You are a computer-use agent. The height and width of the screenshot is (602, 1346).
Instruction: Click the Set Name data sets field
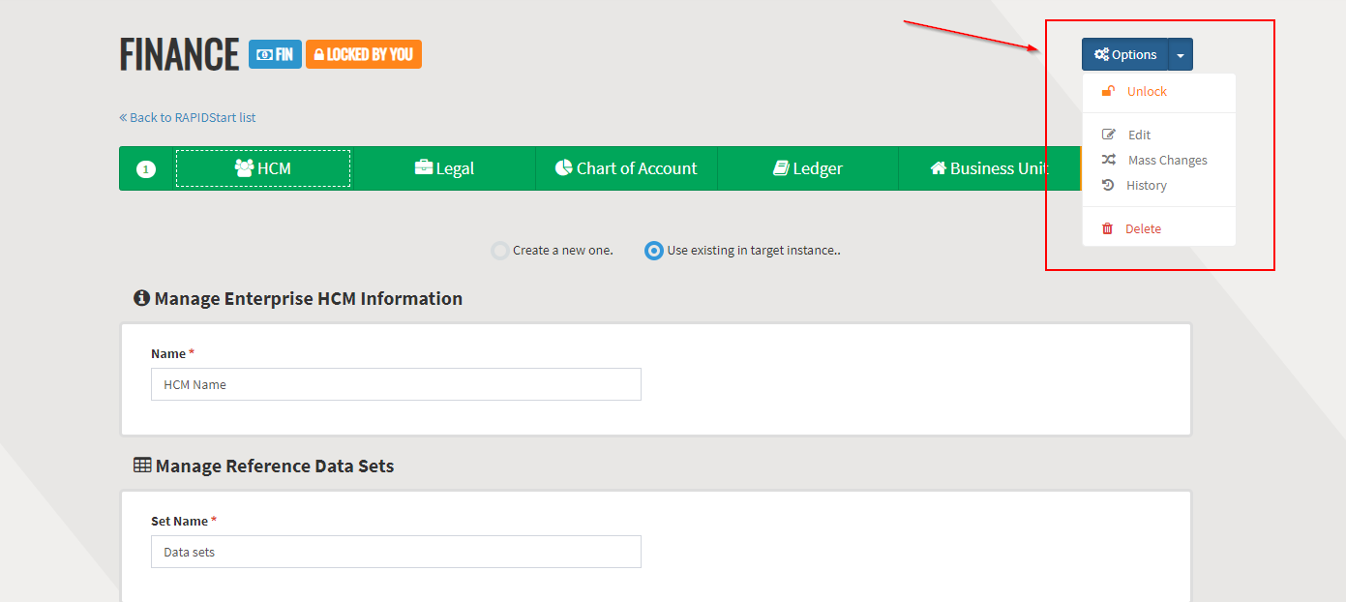pos(396,552)
